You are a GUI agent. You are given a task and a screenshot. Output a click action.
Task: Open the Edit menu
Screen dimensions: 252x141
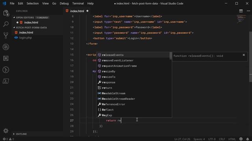click(20, 4)
